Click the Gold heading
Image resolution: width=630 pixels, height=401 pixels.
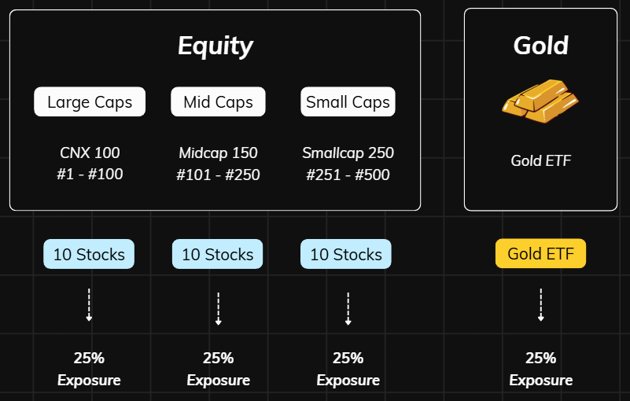pos(541,45)
